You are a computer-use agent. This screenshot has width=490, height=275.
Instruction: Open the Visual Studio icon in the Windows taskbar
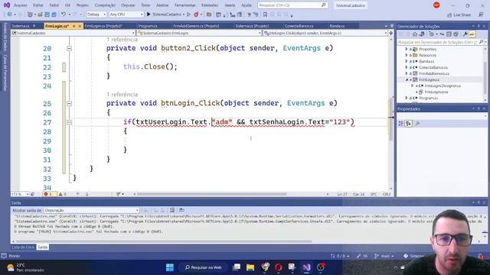(x=306, y=267)
